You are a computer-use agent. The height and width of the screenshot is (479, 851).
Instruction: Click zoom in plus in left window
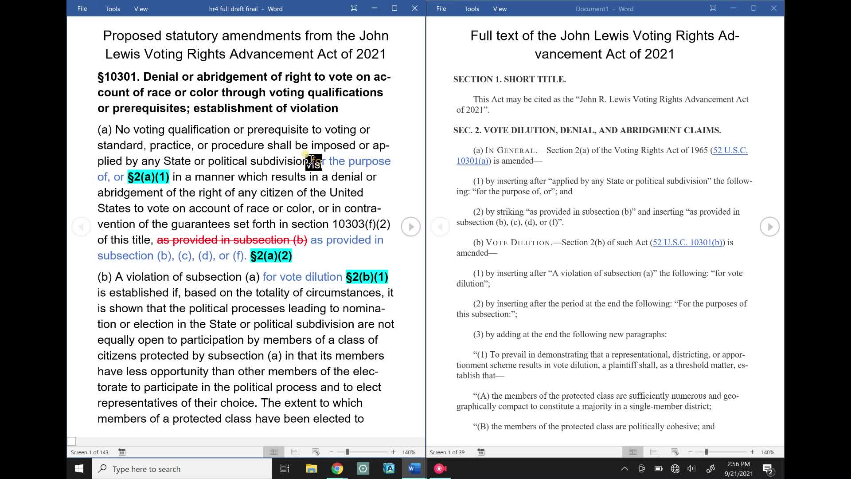[x=393, y=452]
